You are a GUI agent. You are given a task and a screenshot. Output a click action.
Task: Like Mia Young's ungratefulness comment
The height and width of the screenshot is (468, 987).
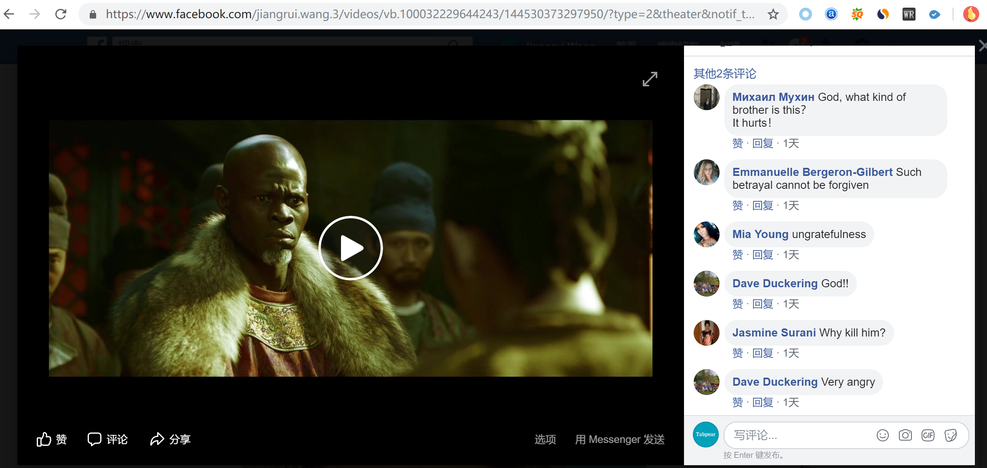738,255
